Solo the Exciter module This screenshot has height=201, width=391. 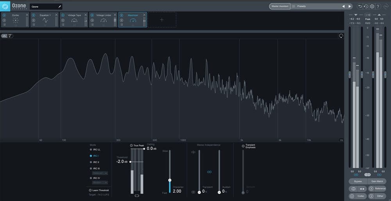[4, 20]
